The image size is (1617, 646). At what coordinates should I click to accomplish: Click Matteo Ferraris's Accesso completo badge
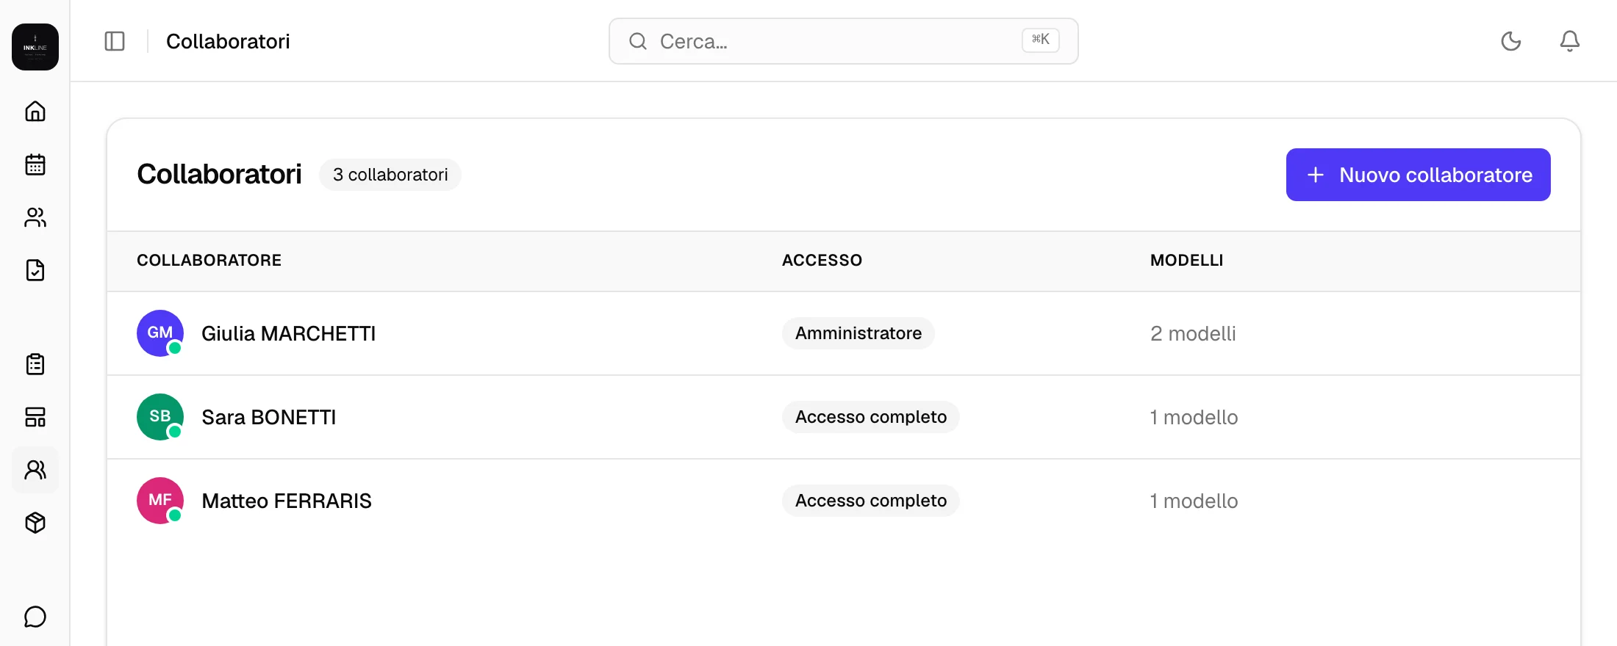pyautogui.click(x=871, y=501)
